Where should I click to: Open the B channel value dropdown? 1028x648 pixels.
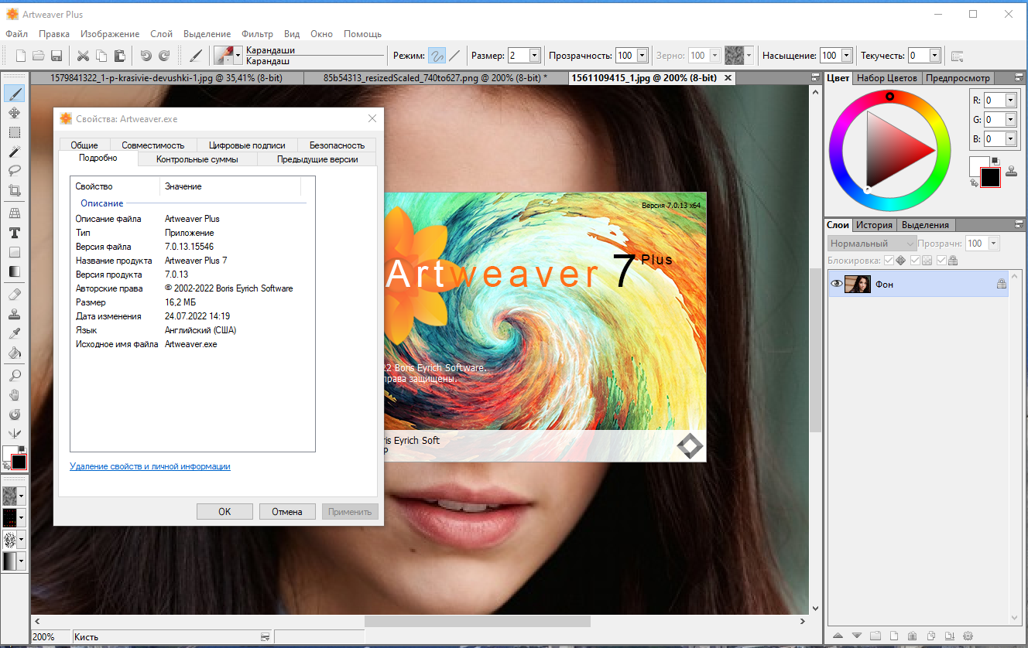click(x=1011, y=139)
